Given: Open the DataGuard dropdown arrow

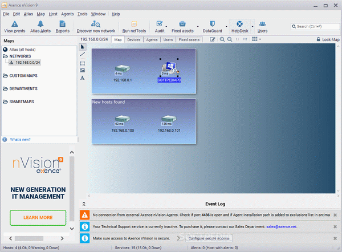Looking at the screenshot, I should [x=226, y=27].
